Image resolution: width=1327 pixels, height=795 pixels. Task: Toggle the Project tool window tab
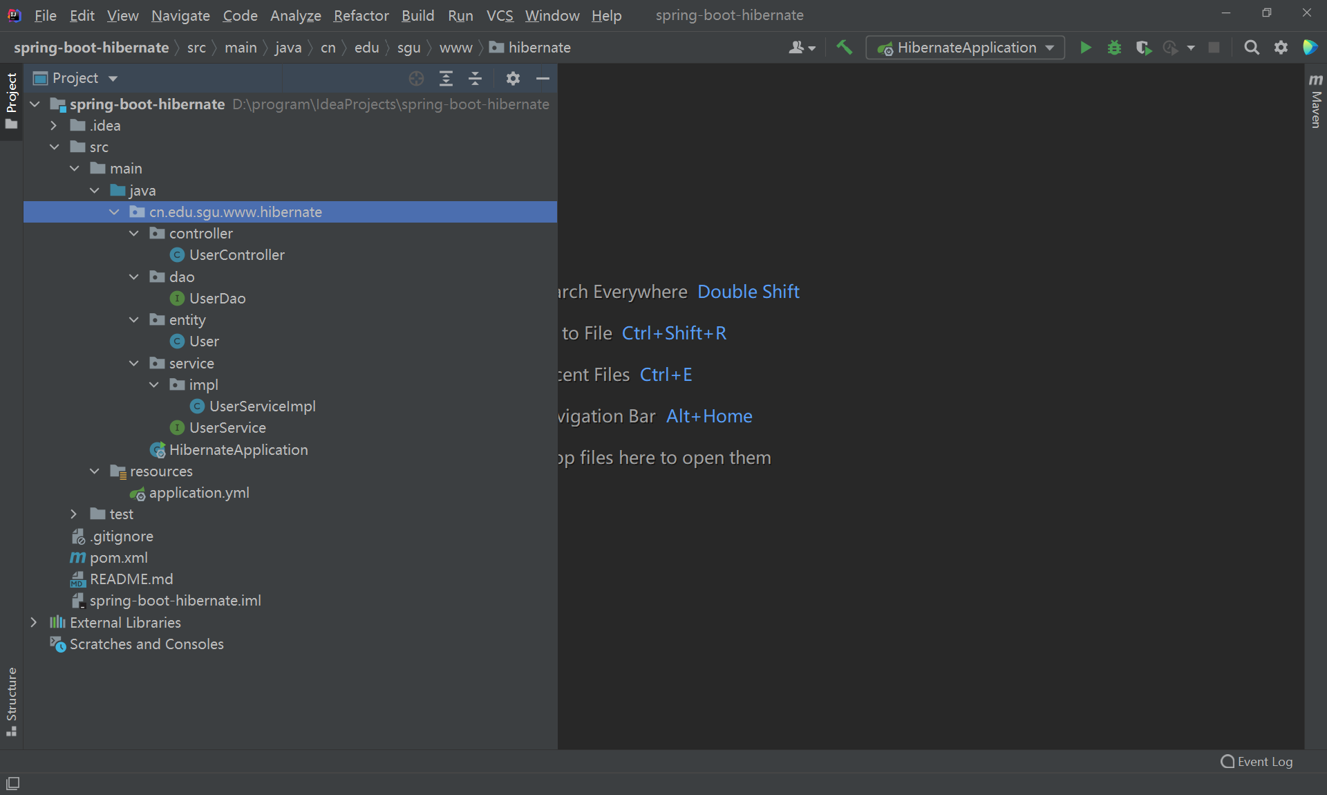tap(11, 100)
